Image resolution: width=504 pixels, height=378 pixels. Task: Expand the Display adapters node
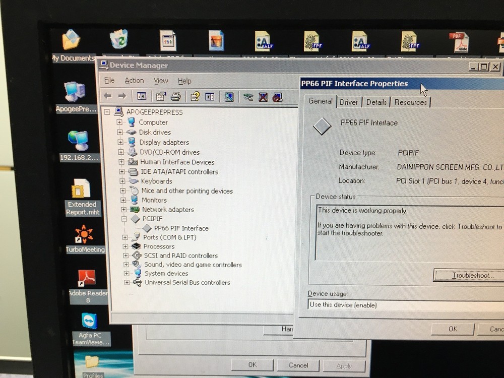tap(120, 142)
